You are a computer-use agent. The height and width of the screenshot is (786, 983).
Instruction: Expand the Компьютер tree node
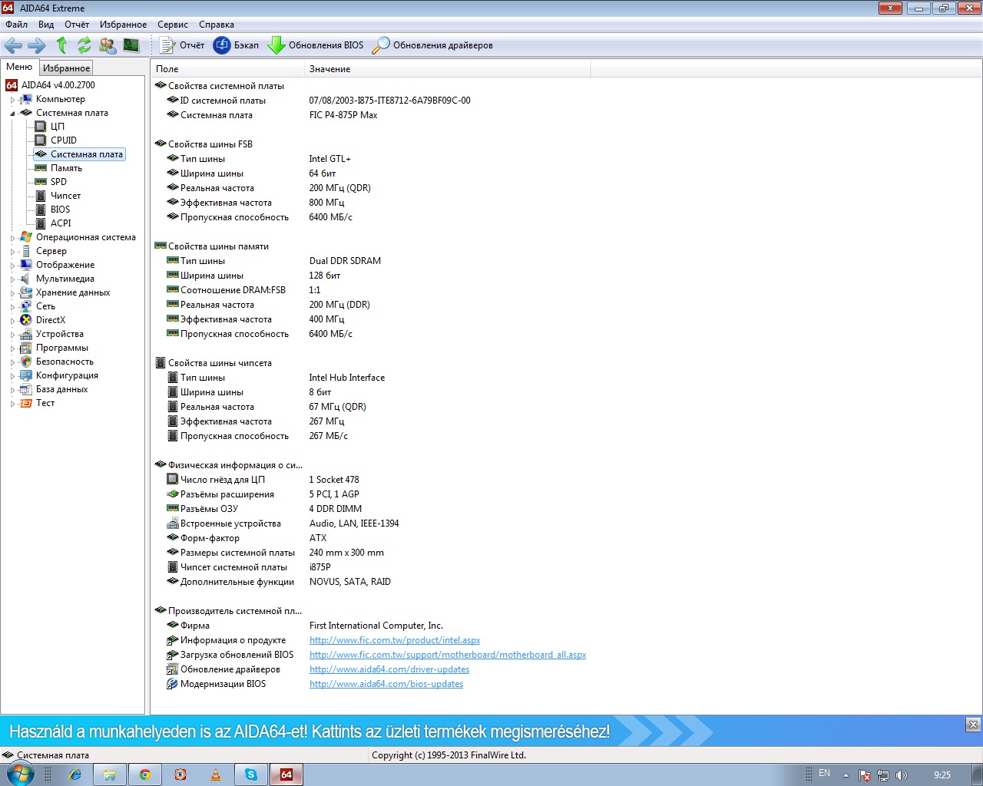click(x=12, y=100)
